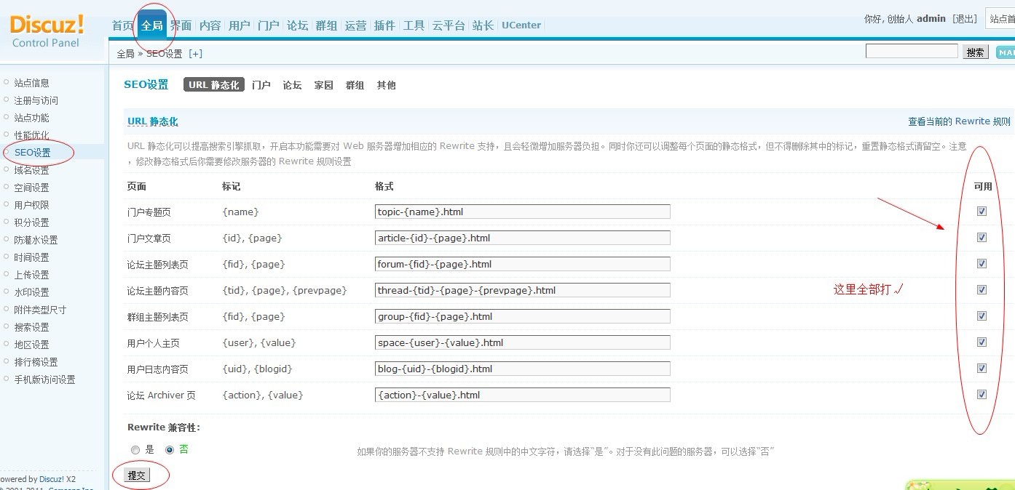The image size is (1015, 490).
Task: Open 防灌水设置 in the sidebar
Action: [36, 240]
